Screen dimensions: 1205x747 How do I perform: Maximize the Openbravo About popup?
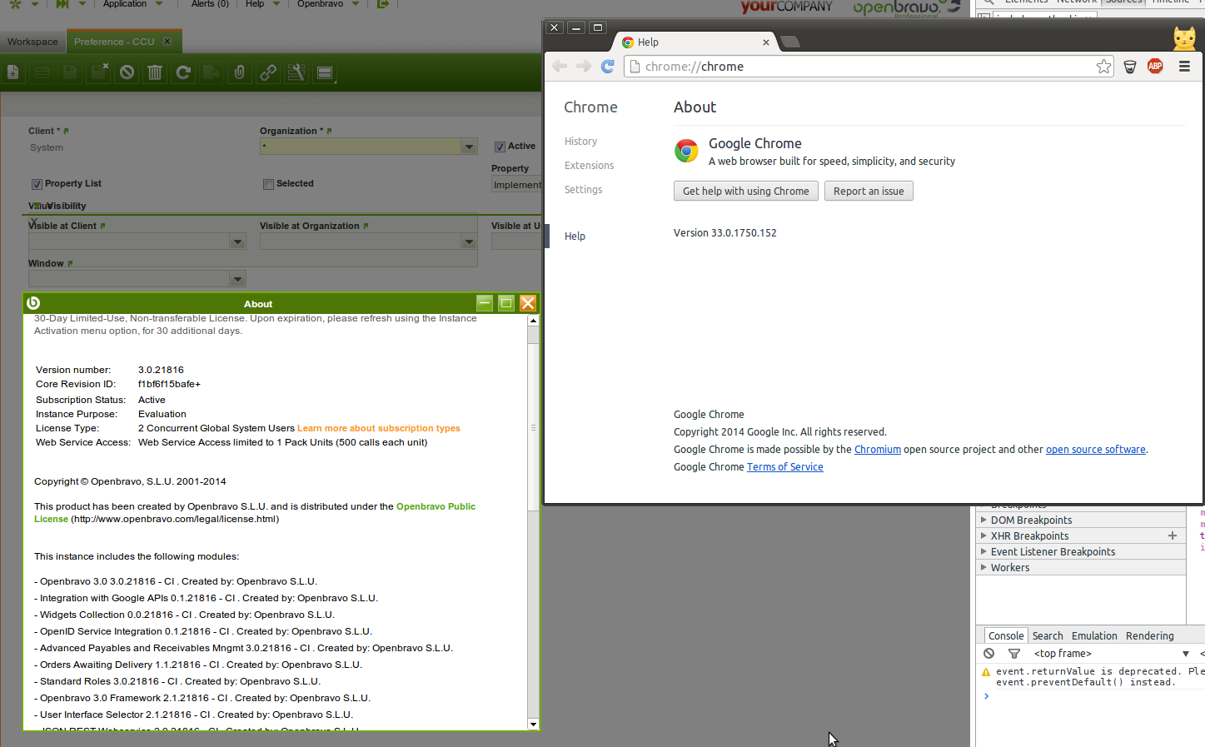(506, 303)
